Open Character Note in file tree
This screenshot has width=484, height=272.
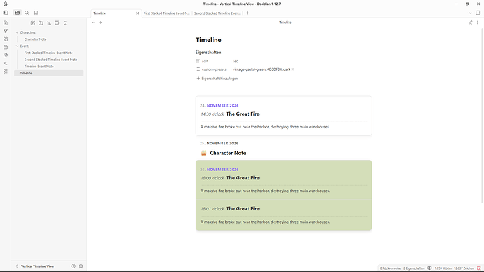coord(35,39)
